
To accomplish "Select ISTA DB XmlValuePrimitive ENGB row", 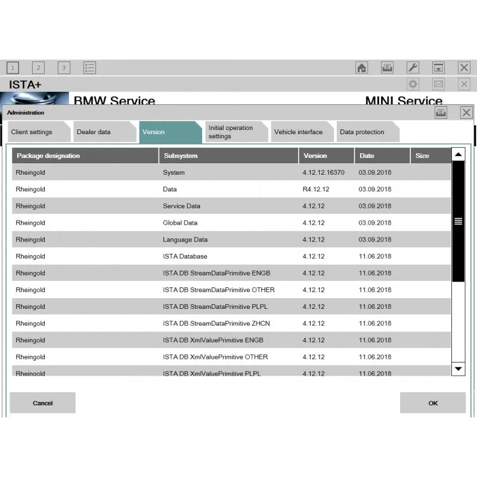I will [x=231, y=340].
